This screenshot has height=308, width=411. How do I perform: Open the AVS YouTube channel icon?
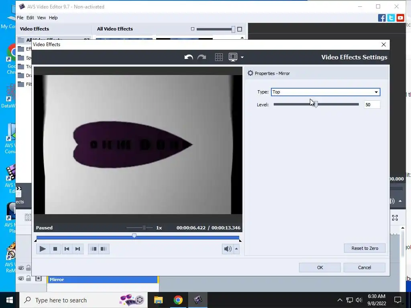[400, 18]
